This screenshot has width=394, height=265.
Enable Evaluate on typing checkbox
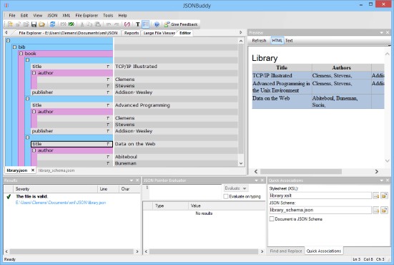226,196
